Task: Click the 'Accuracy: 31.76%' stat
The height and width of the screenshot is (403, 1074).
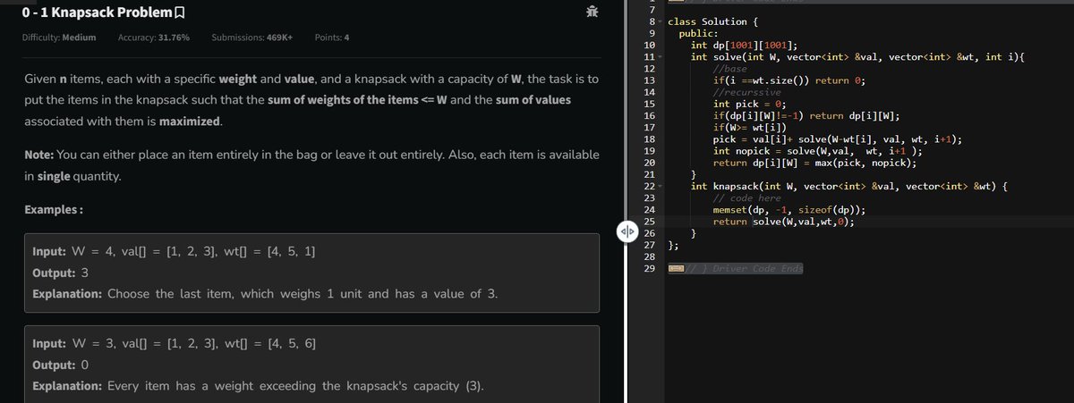Action: click(153, 38)
